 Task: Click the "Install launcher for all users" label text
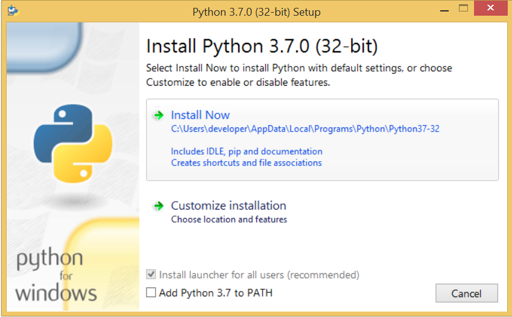pyautogui.click(x=259, y=275)
